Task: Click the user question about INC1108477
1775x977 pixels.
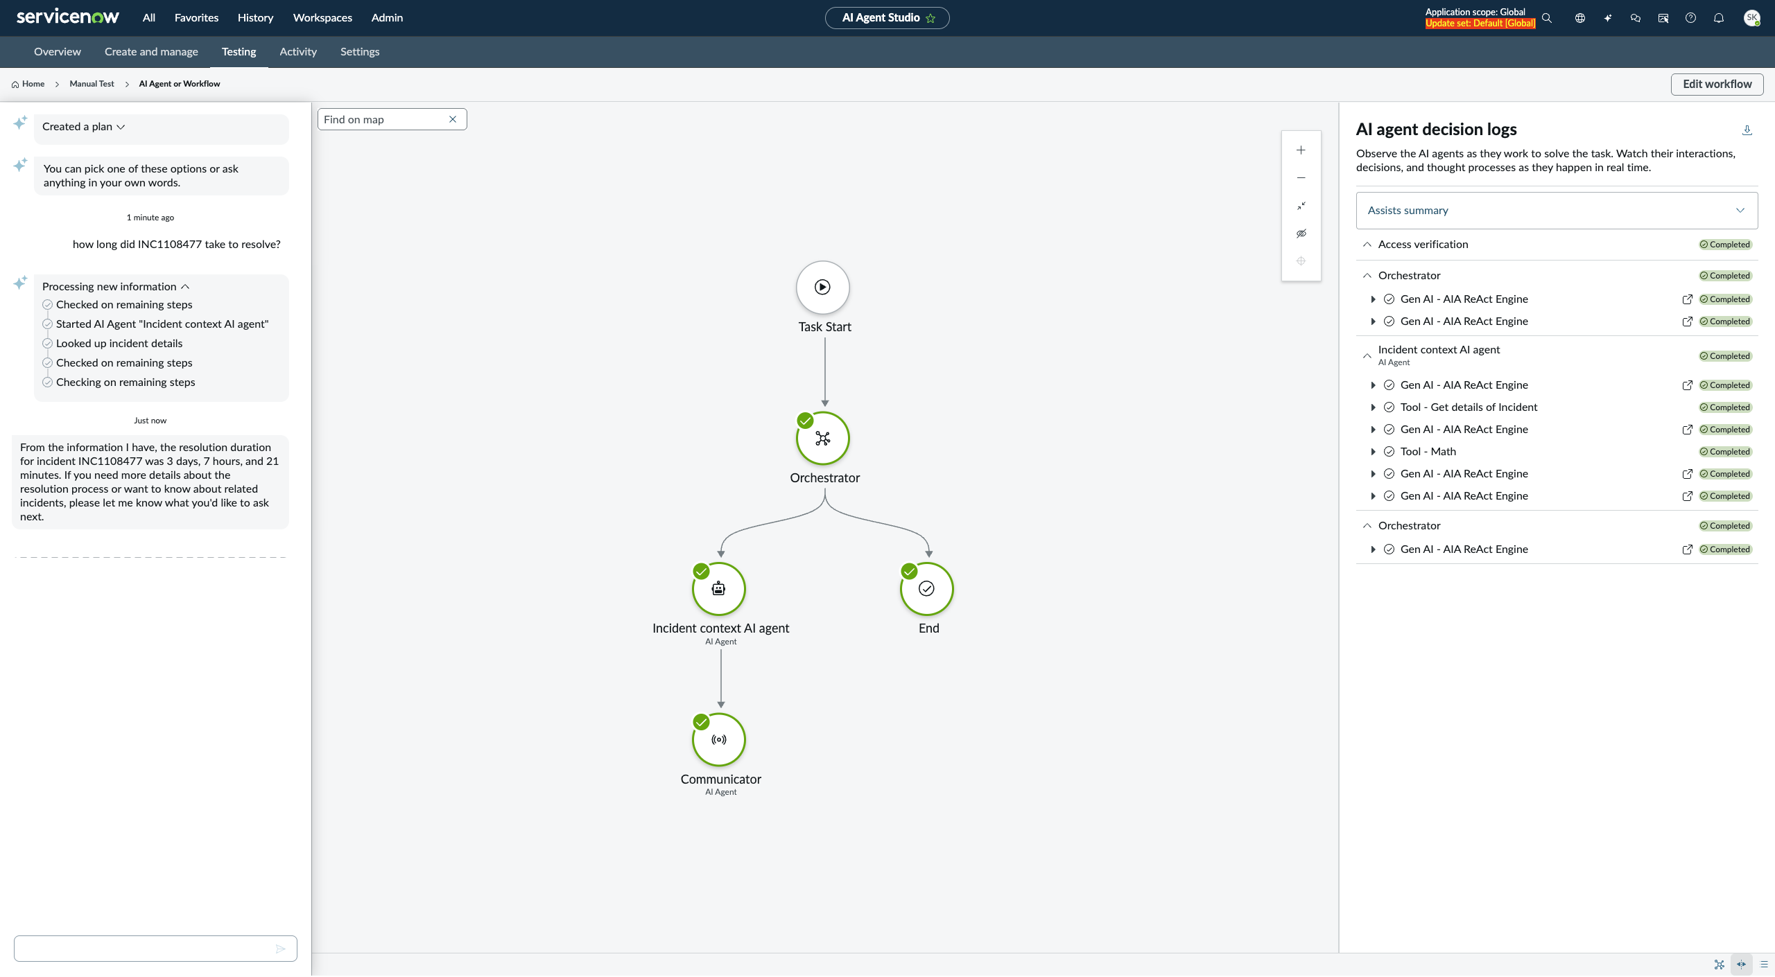Action: [177, 245]
